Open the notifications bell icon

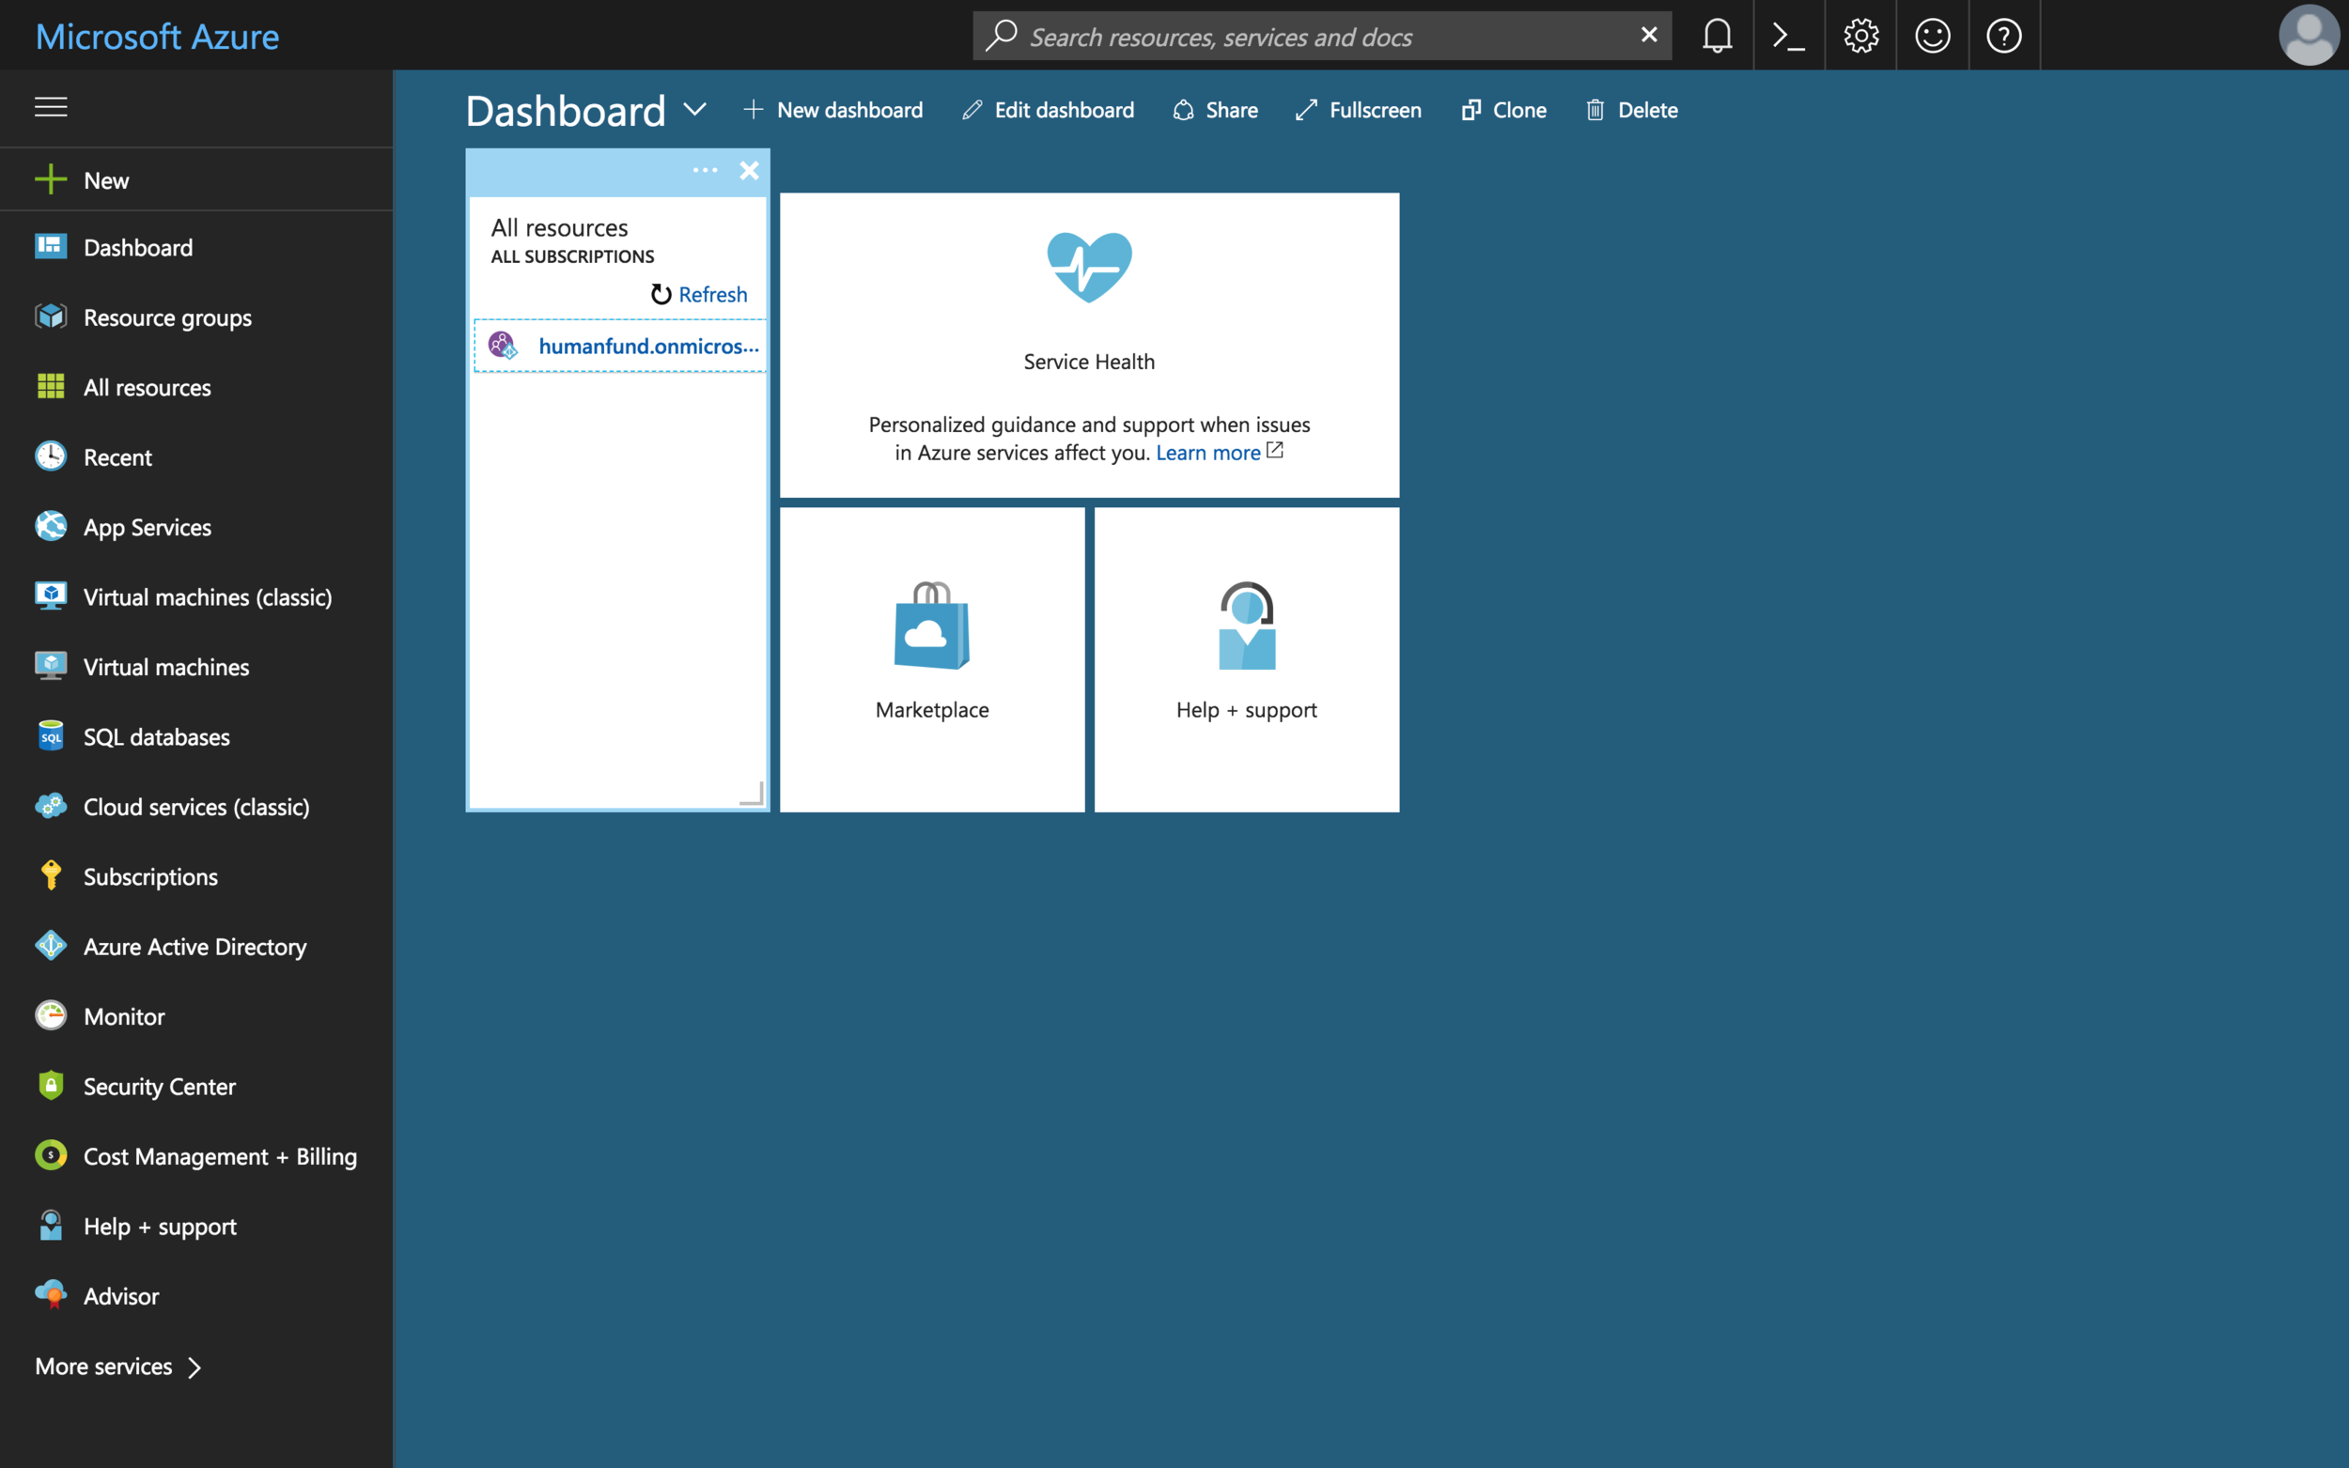1717,36
